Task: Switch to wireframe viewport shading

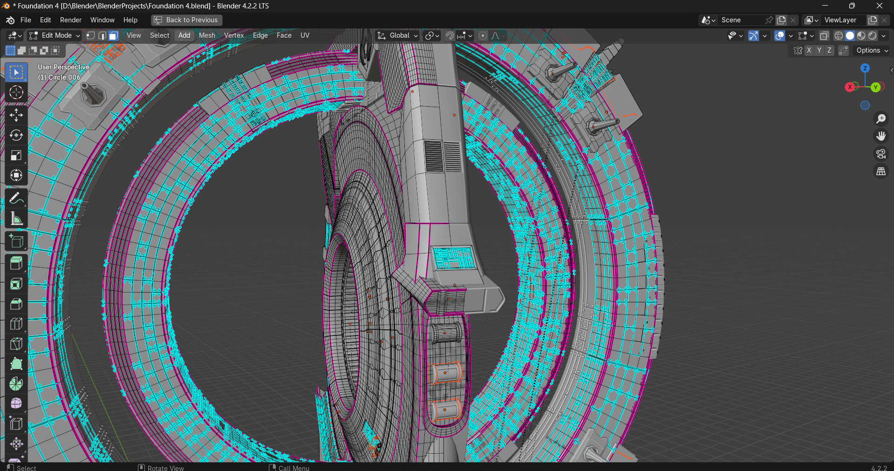Action: click(x=839, y=35)
